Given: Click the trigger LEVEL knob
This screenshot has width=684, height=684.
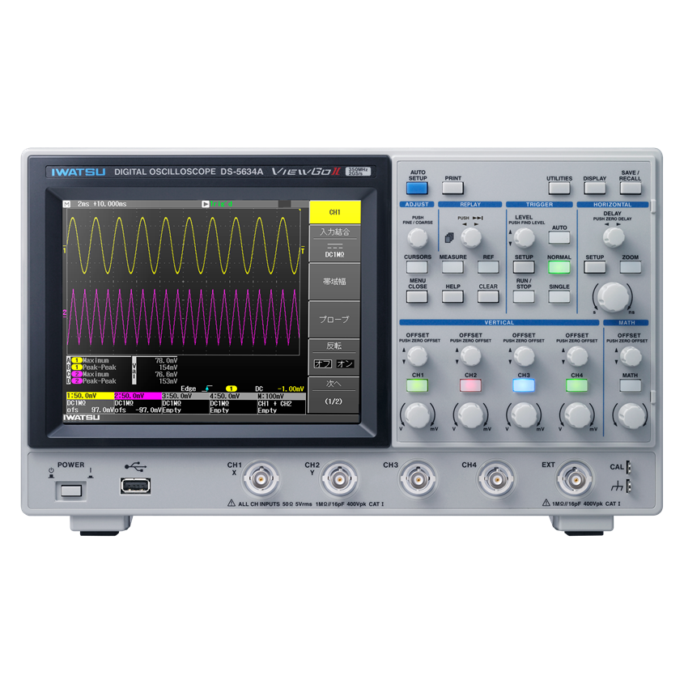Looking at the screenshot, I should coord(525,238).
